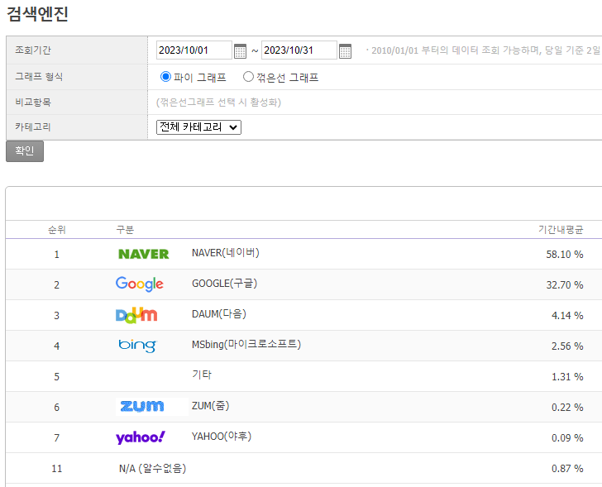Image resolution: width=602 pixels, height=487 pixels.
Task: Click the YAHOO(야후) row label
Action: coord(222,437)
